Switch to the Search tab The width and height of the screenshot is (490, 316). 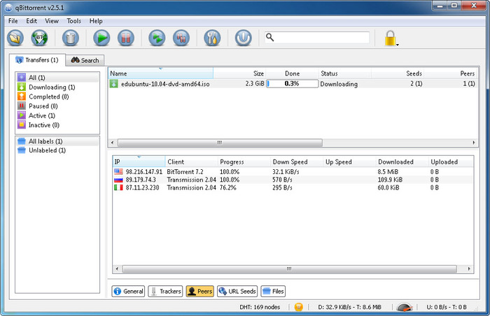click(x=85, y=60)
